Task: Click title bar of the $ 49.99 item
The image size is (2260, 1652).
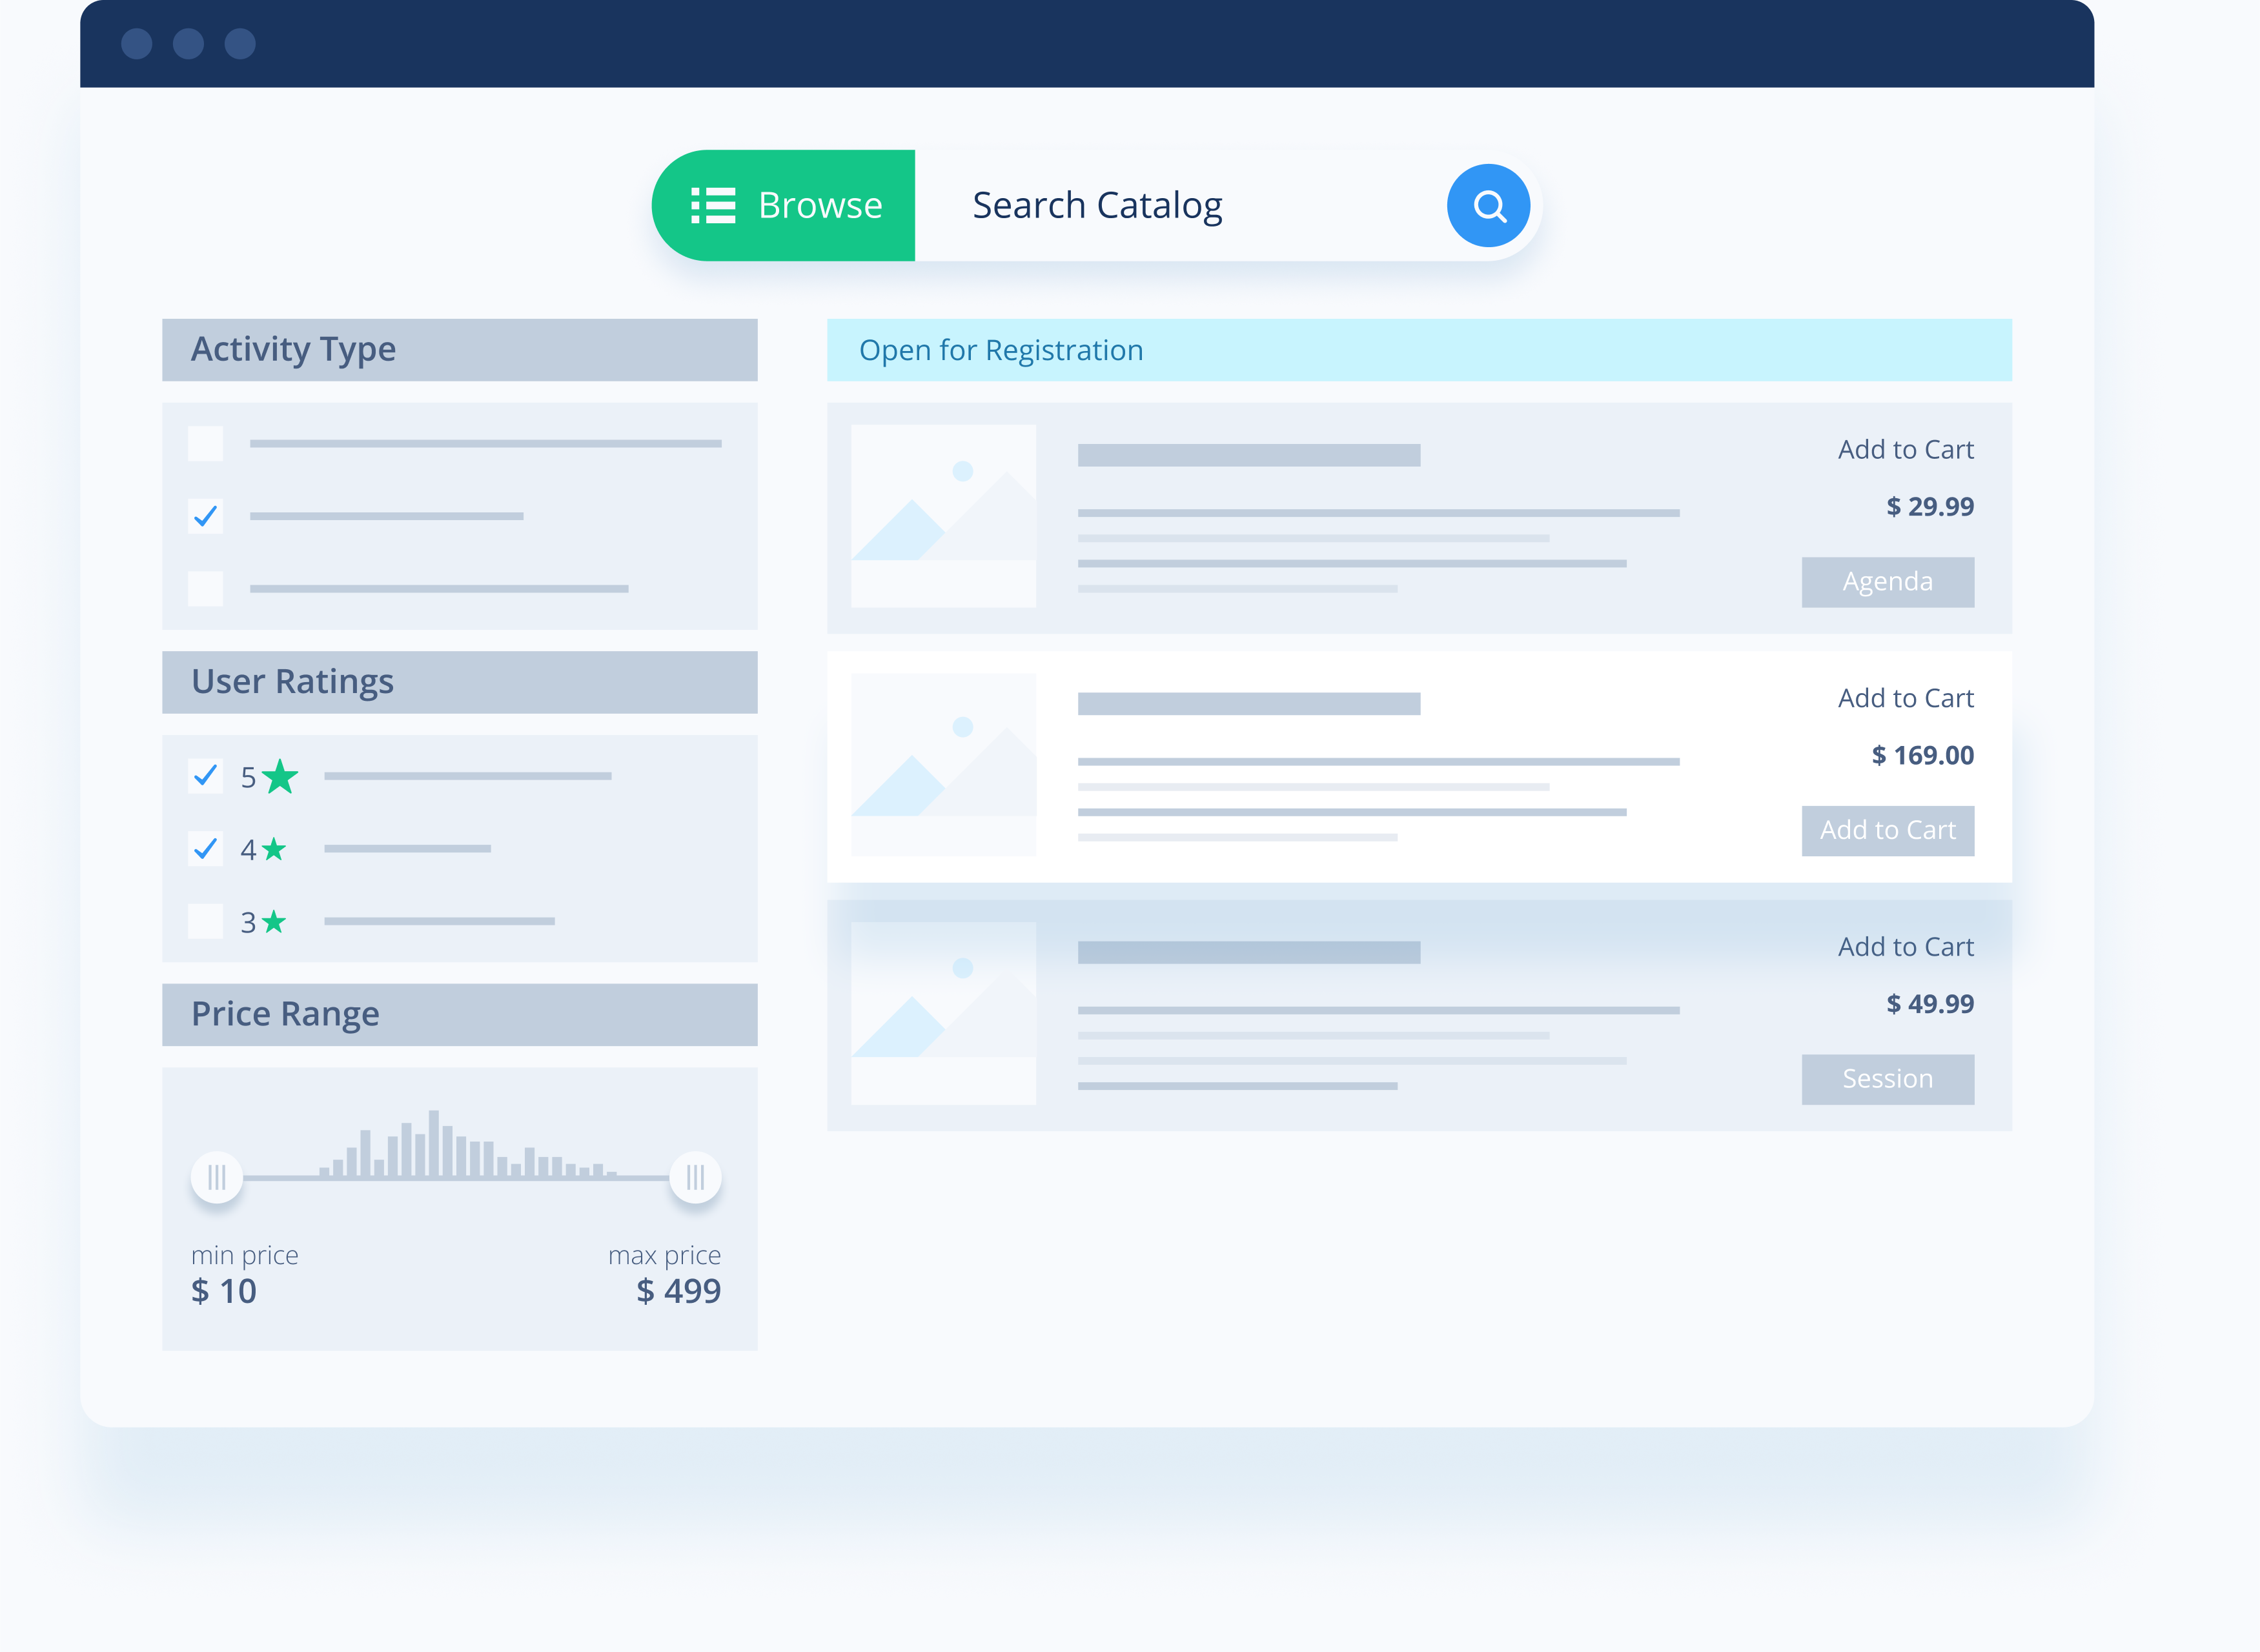Action: (1248, 952)
